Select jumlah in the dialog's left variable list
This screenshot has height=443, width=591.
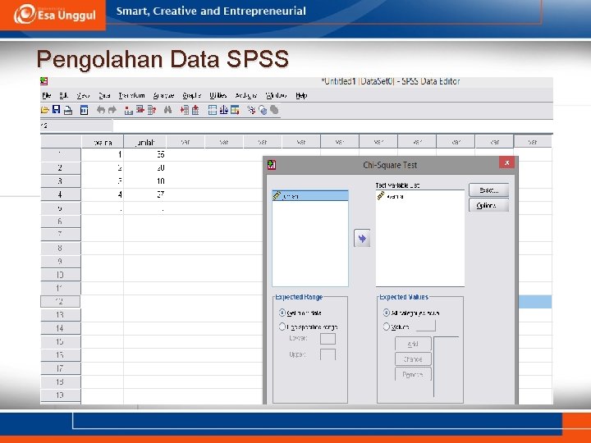310,196
